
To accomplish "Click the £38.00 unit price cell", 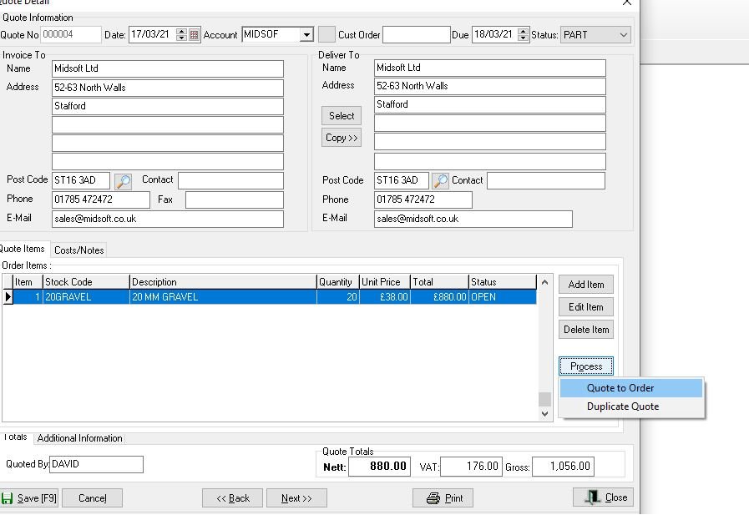I will tap(385, 297).
